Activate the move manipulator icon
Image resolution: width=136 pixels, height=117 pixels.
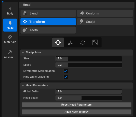(x=58, y=42)
